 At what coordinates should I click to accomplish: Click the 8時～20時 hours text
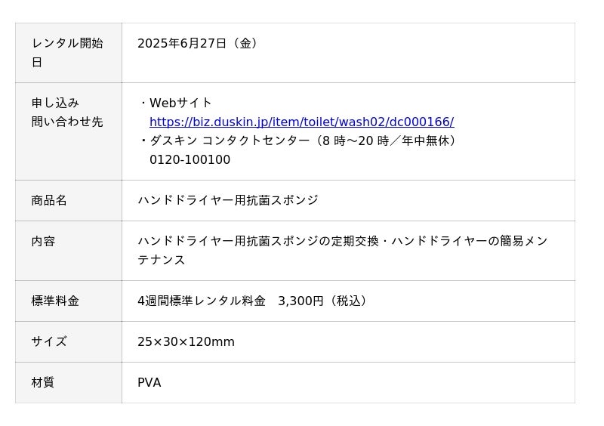point(356,140)
